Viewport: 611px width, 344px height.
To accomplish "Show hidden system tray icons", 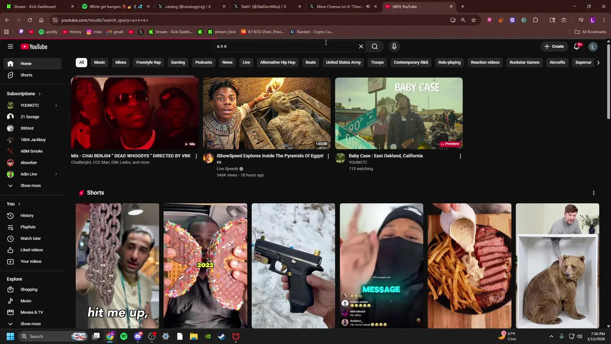I will coord(551,336).
